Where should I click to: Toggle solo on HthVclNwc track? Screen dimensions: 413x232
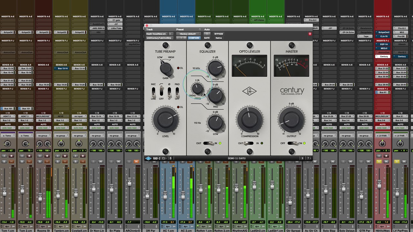(379, 161)
